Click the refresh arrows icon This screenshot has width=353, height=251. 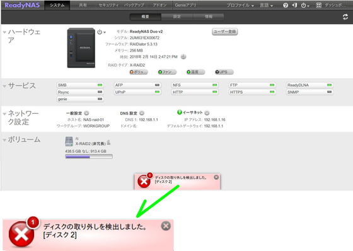(x=345, y=17)
